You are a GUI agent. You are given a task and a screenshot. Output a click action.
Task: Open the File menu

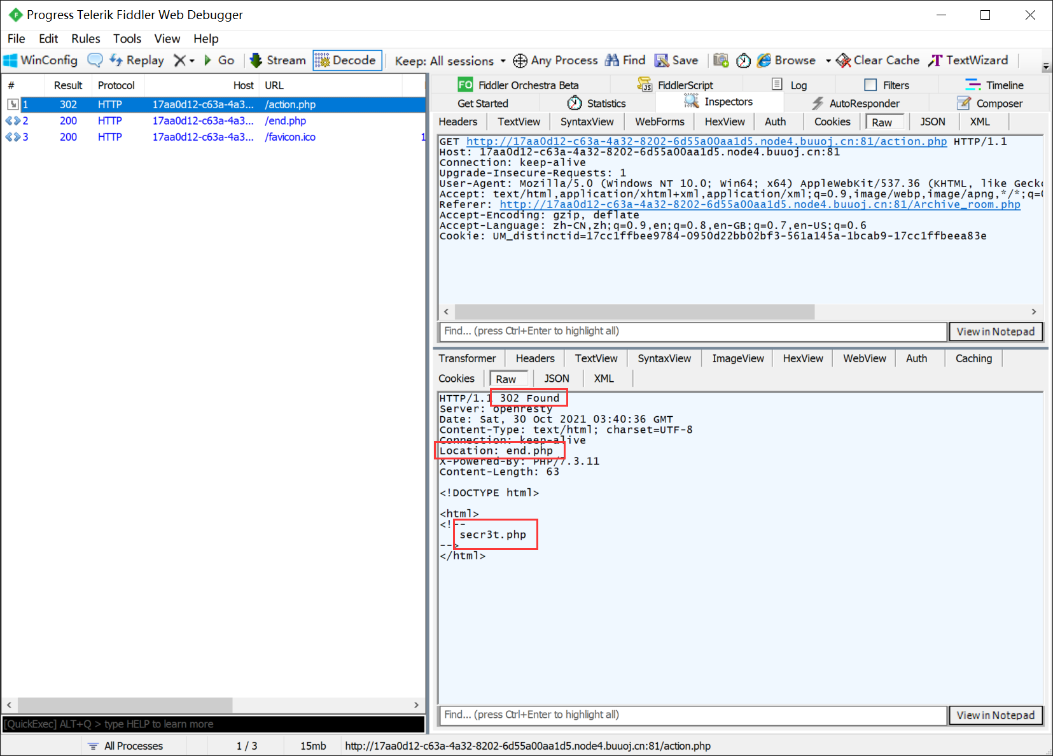click(x=17, y=39)
